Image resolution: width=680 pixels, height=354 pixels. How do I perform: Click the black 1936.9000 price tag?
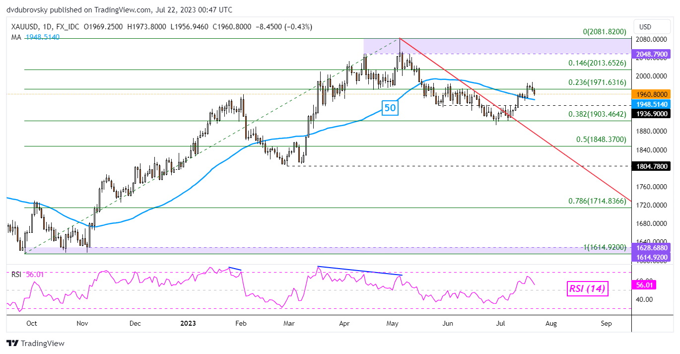pyautogui.click(x=652, y=114)
